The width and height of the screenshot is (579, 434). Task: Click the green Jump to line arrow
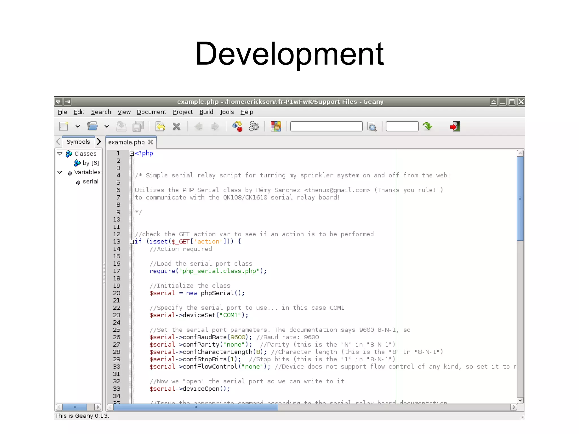(x=428, y=126)
